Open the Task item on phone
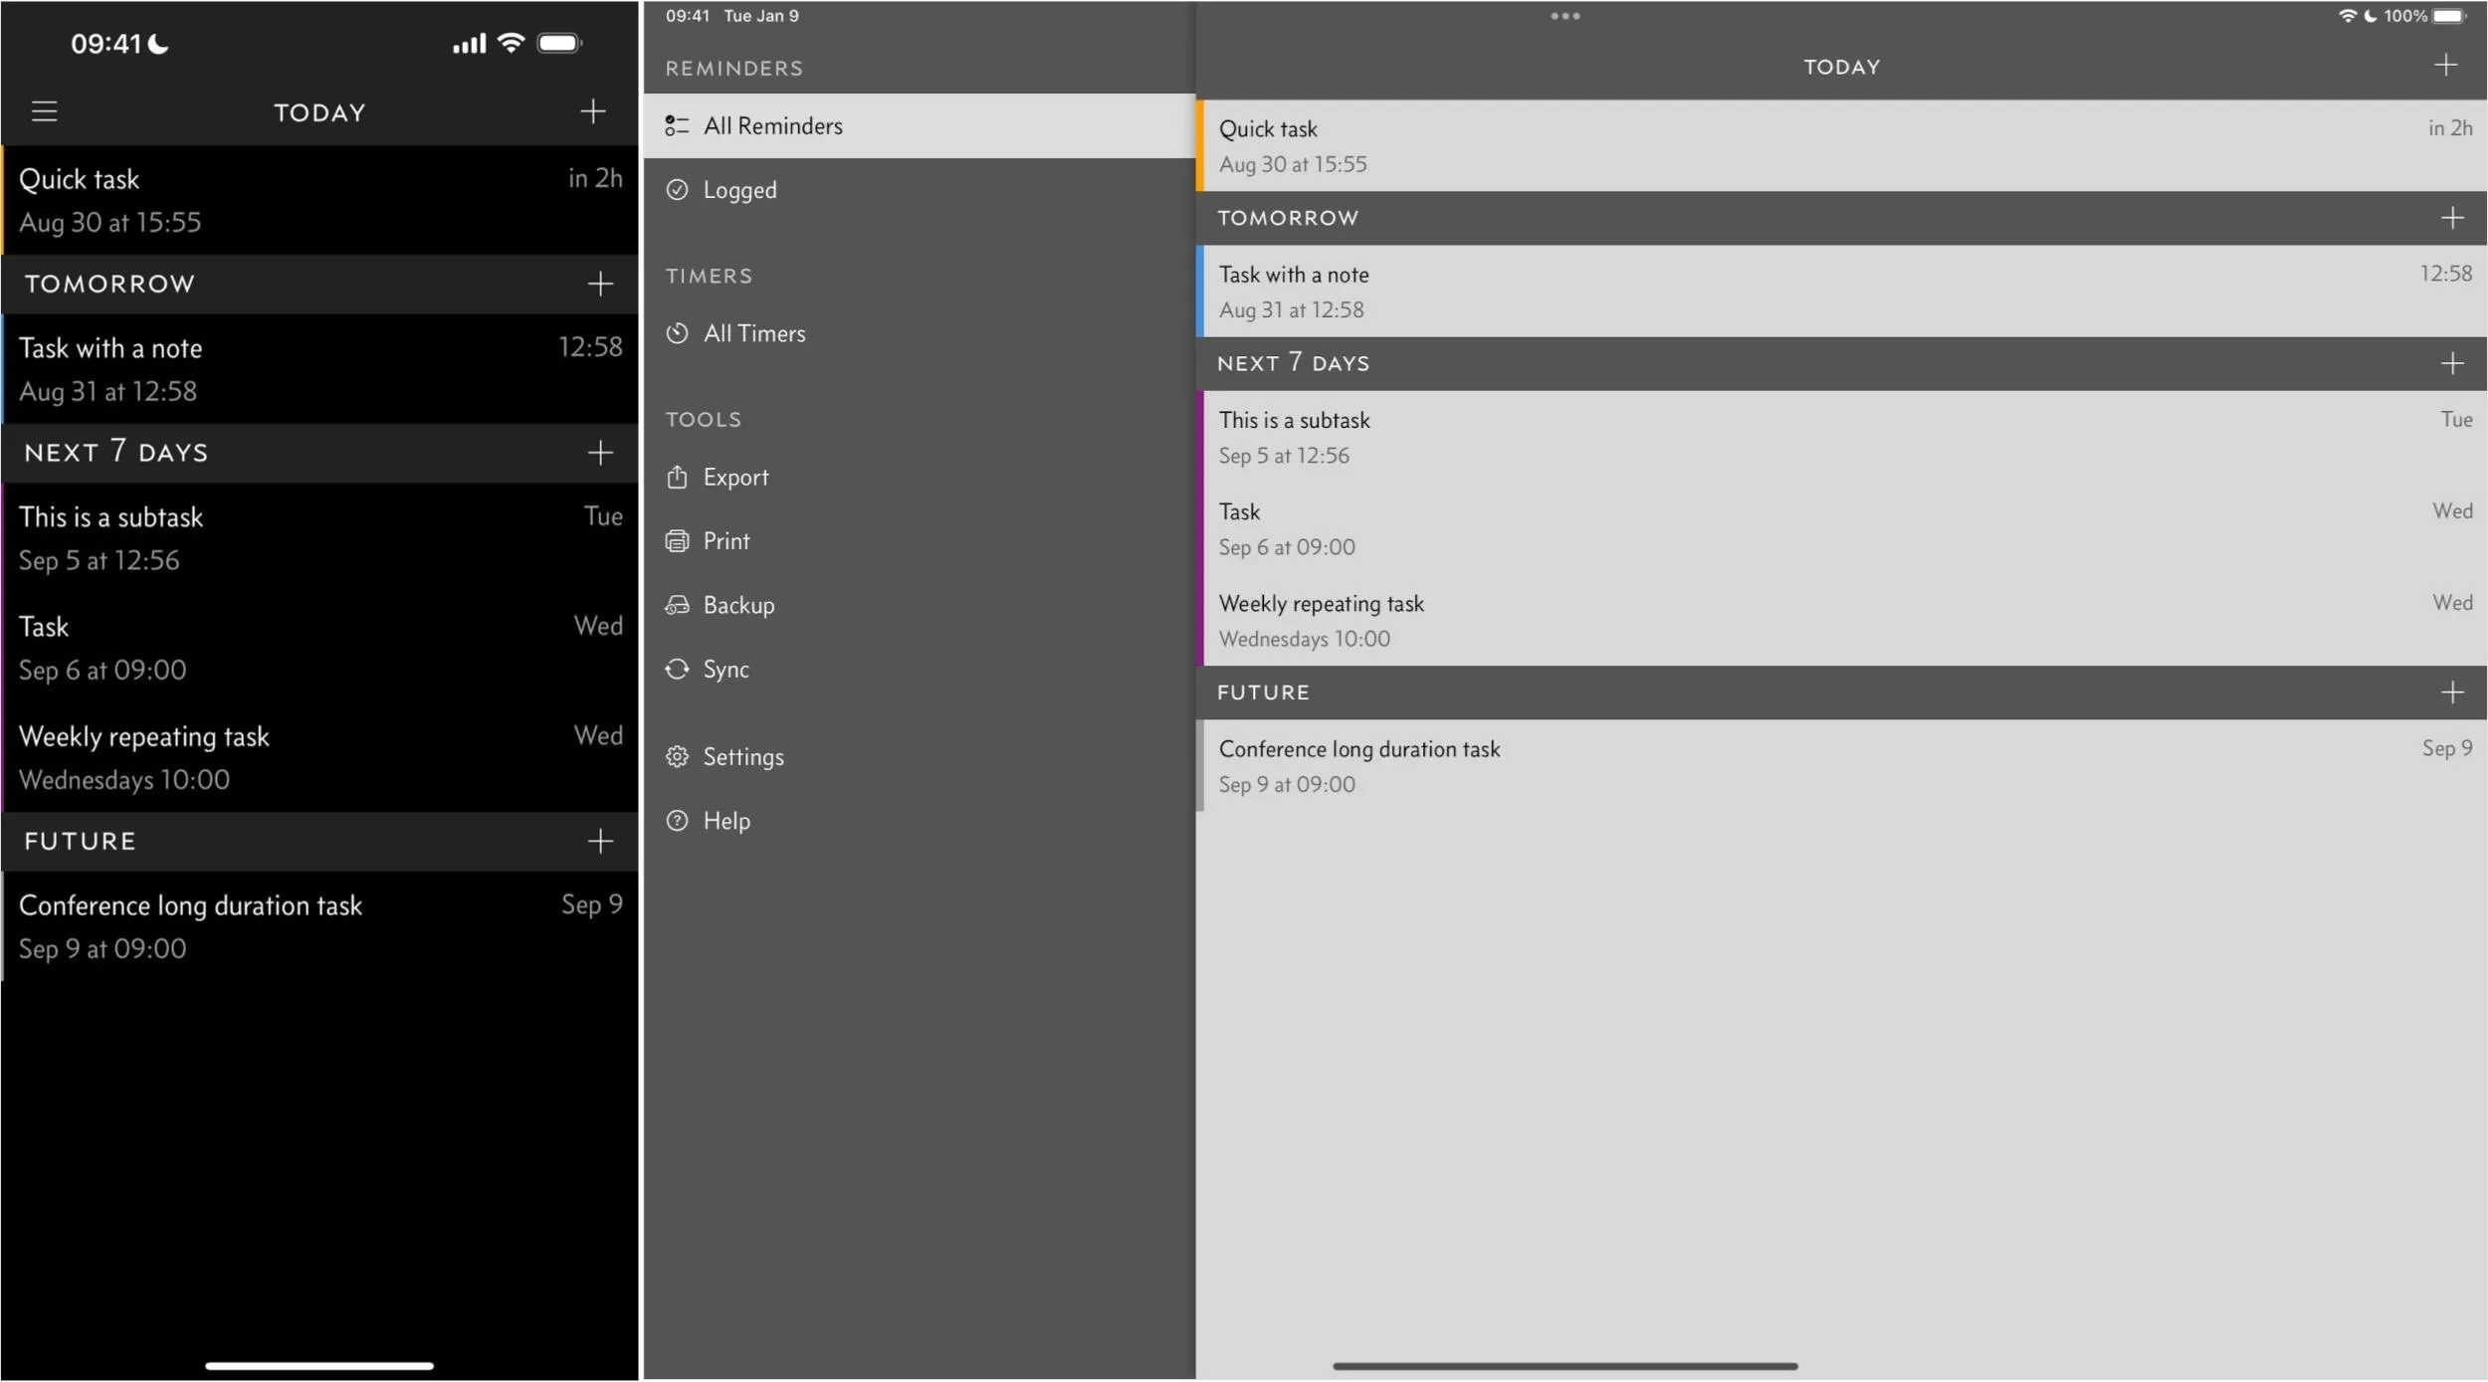Screen dimensions: 2488x1382 [x=319, y=648]
